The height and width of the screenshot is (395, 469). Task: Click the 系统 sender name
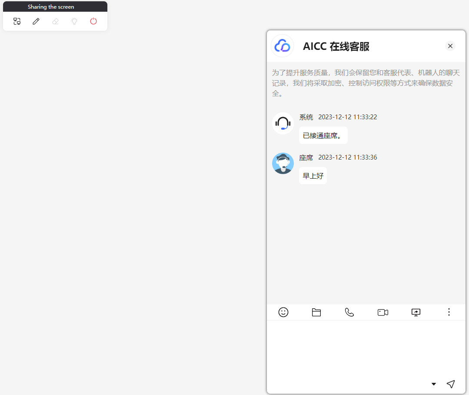pos(306,117)
